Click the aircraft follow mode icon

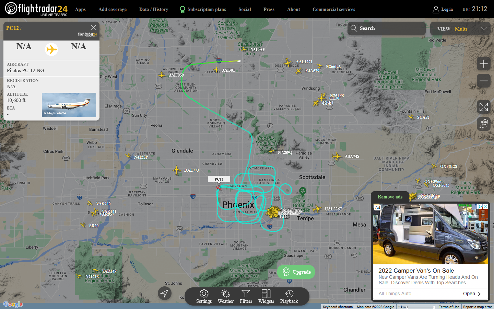point(484,124)
